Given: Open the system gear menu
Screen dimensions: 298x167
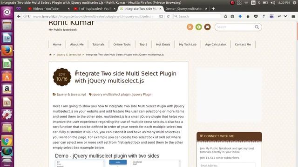Looking at the screenshot, I should pyautogui.click(x=294, y=3).
